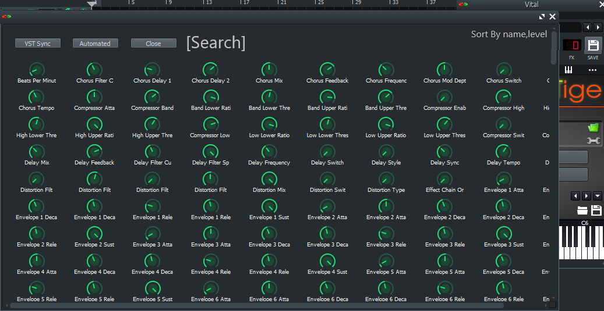The width and height of the screenshot is (604, 311).
Task: Click the next preset right arrow
Action: [x=587, y=196]
